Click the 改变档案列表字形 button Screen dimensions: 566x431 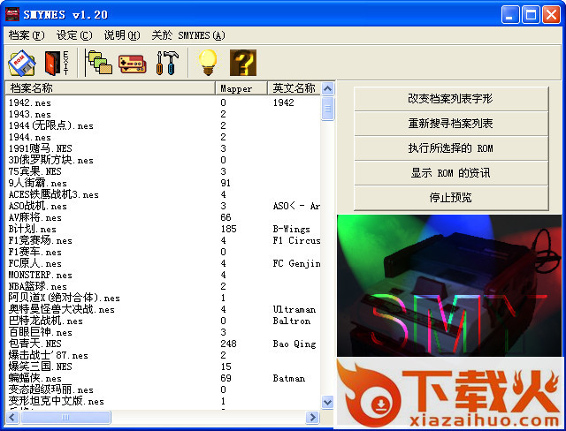451,99
